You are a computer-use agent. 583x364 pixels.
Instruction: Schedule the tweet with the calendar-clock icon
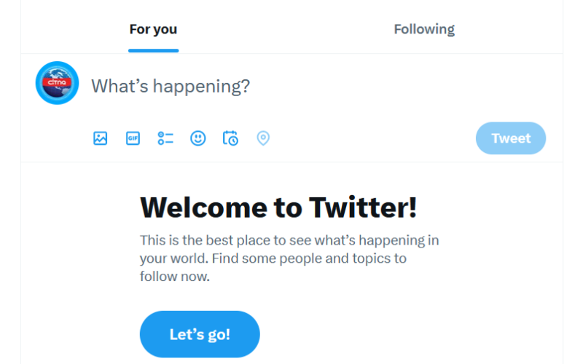point(230,138)
